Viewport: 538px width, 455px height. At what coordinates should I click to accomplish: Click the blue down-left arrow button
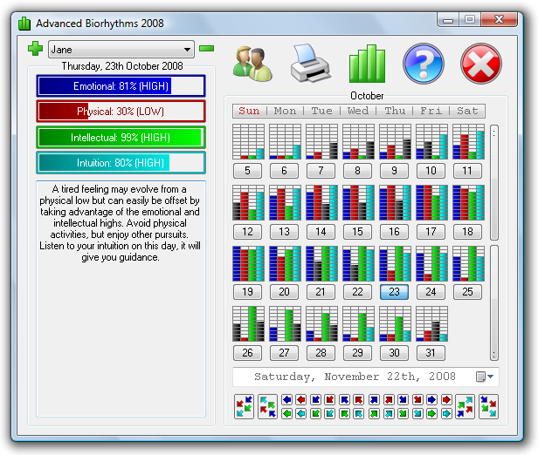tap(315, 399)
